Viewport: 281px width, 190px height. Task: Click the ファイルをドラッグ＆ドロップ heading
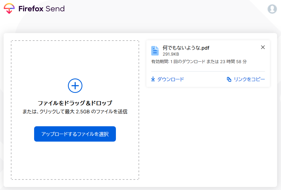pyautogui.click(x=75, y=103)
